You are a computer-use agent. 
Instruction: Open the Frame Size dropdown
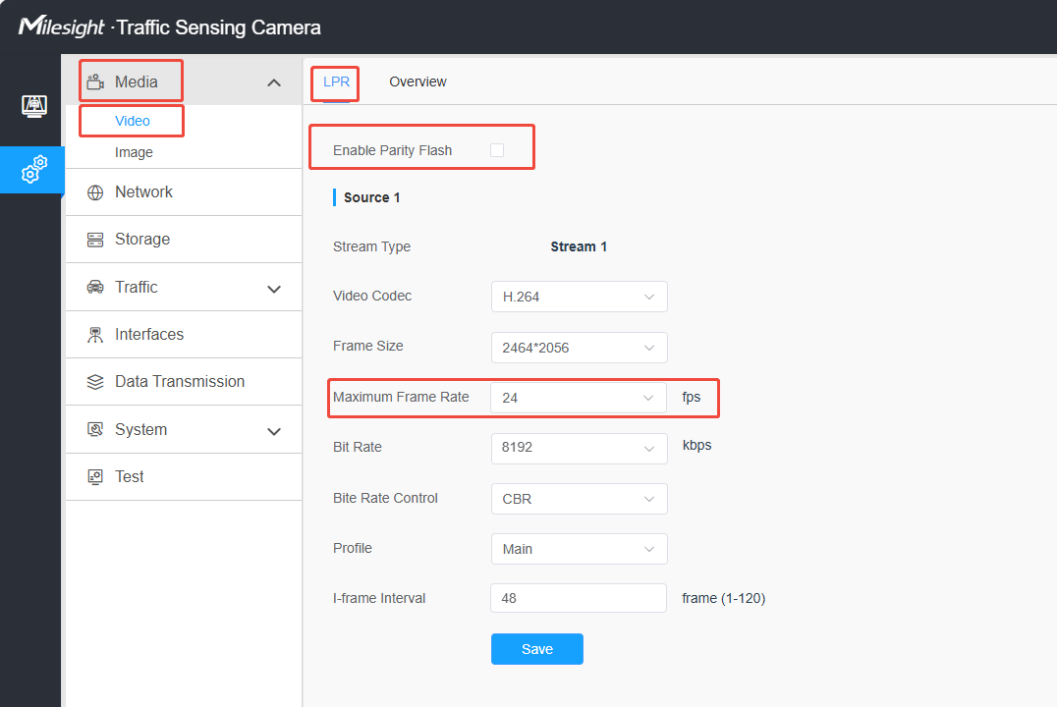(x=579, y=348)
